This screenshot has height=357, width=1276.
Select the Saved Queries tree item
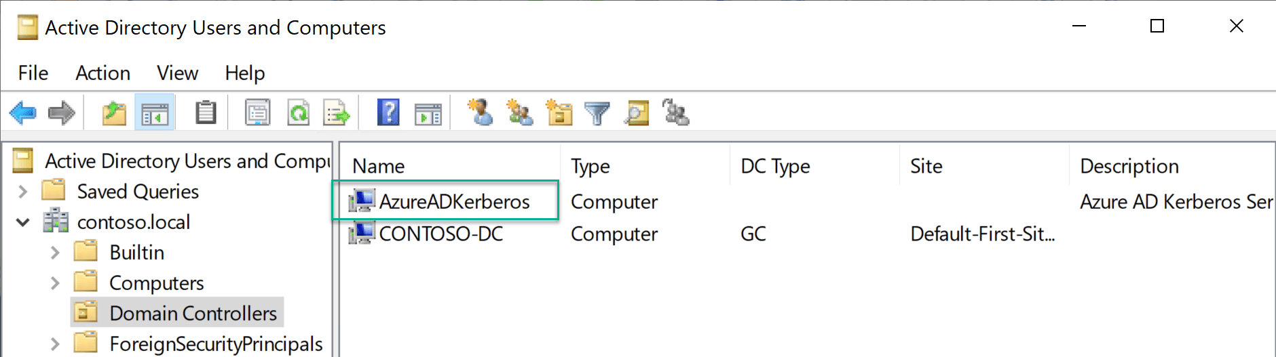pos(138,192)
